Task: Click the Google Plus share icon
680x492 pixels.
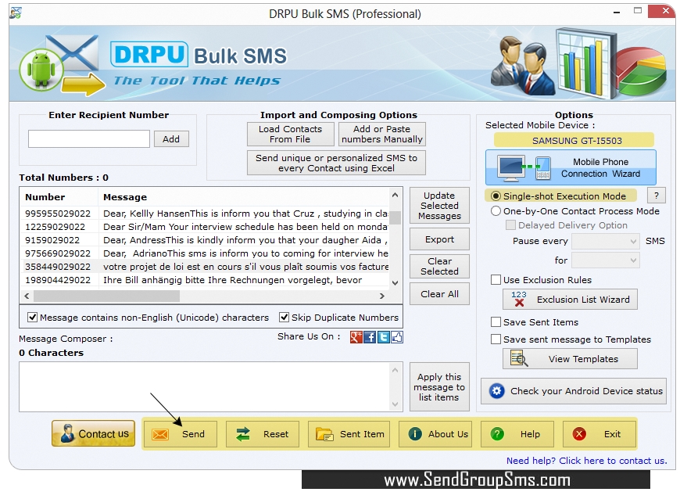Action: coord(356,337)
